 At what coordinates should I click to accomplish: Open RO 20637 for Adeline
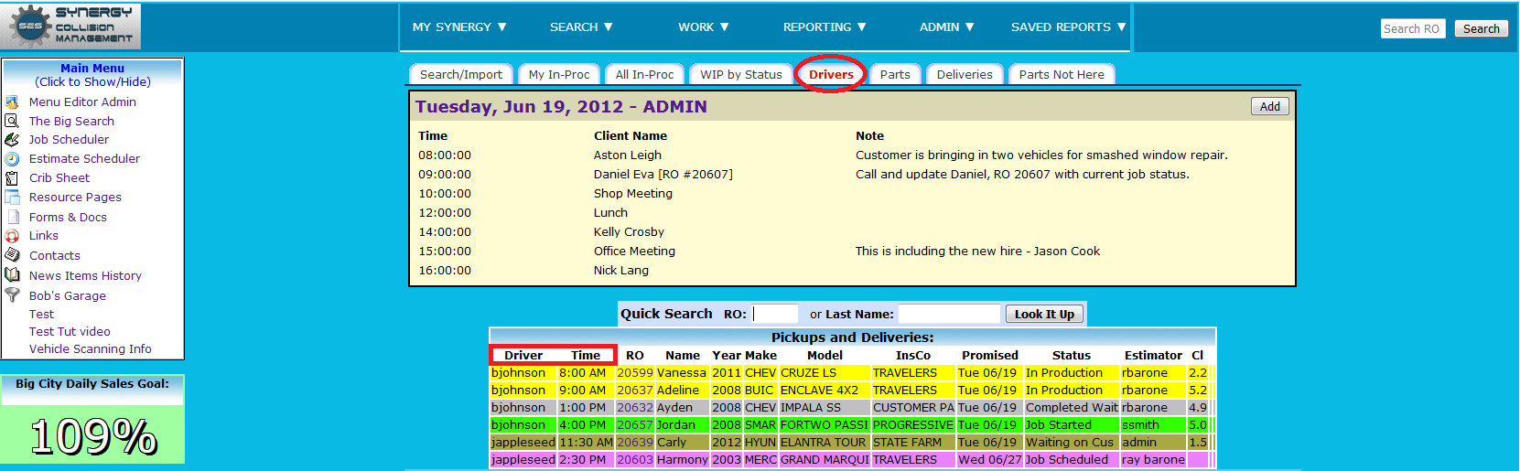point(635,391)
